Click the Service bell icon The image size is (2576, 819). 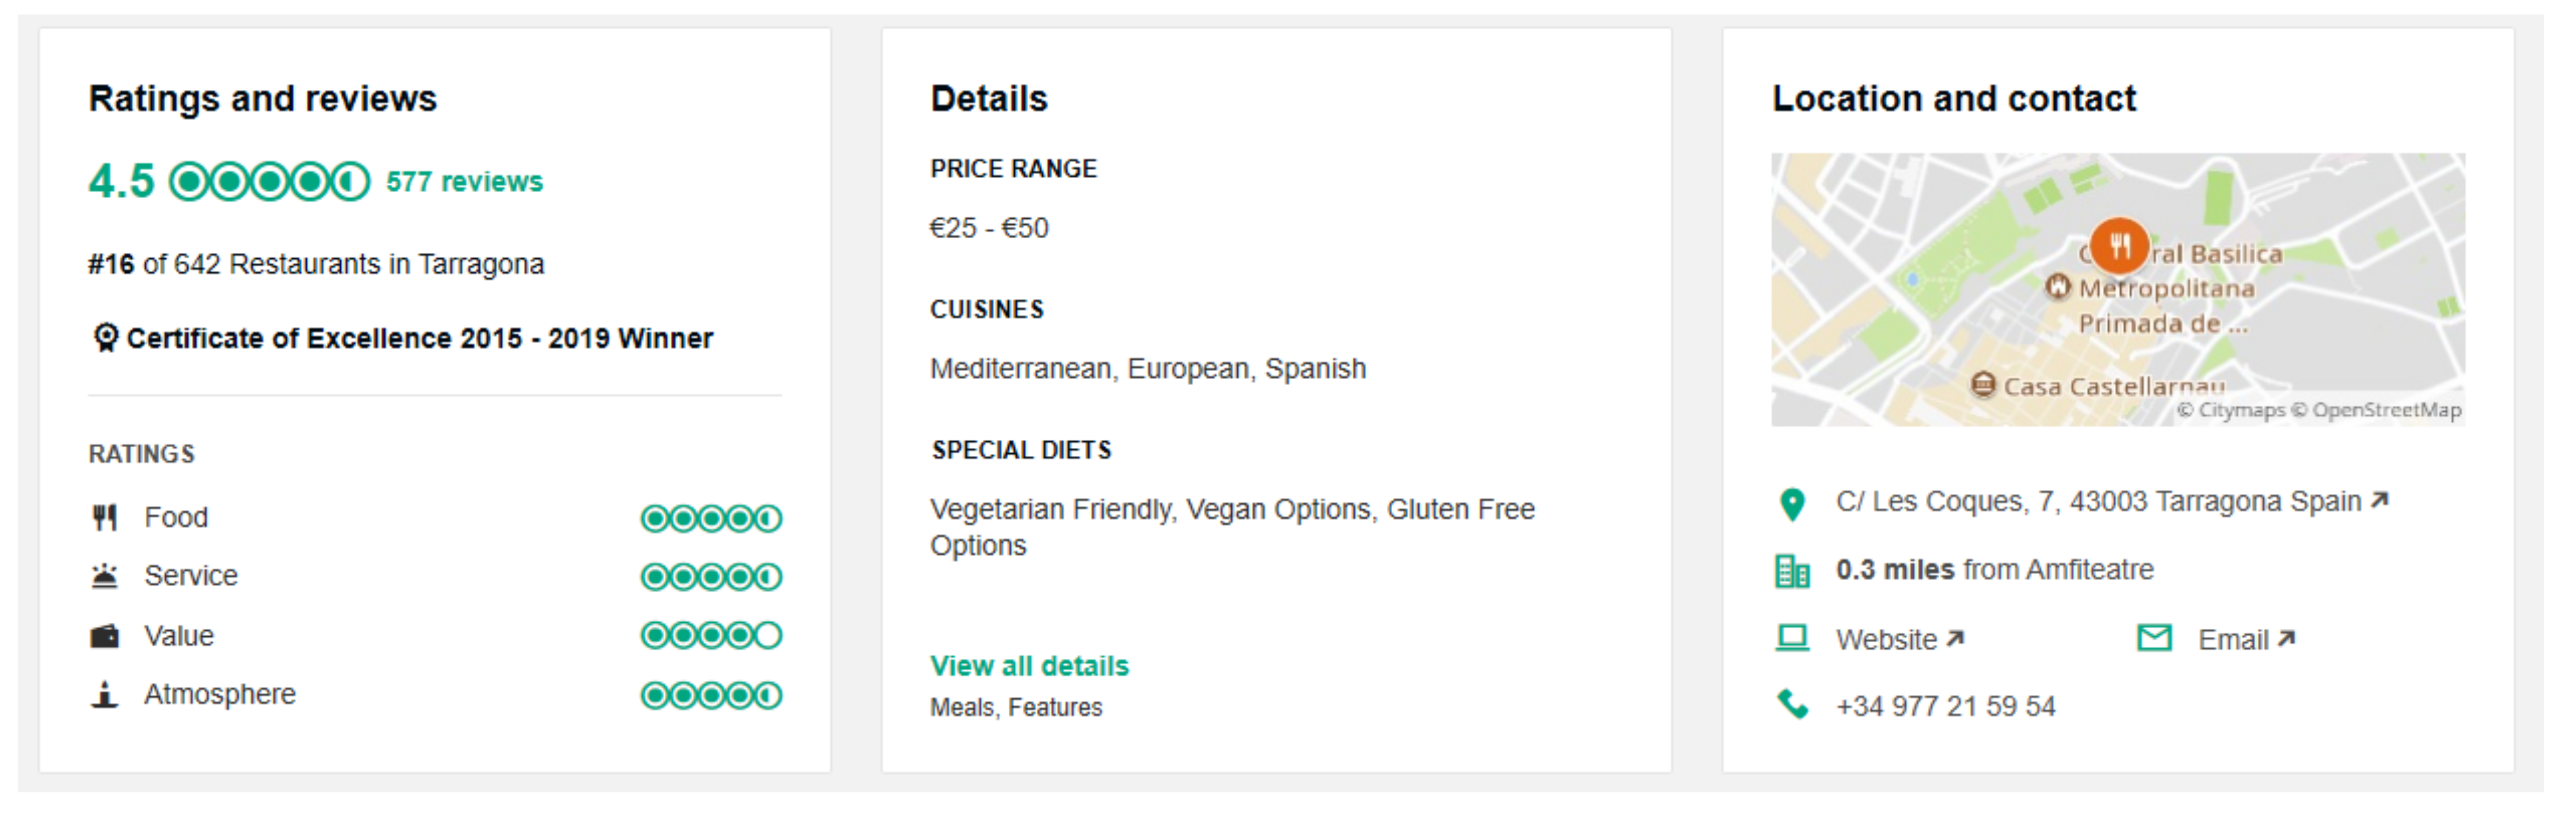click(x=105, y=576)
